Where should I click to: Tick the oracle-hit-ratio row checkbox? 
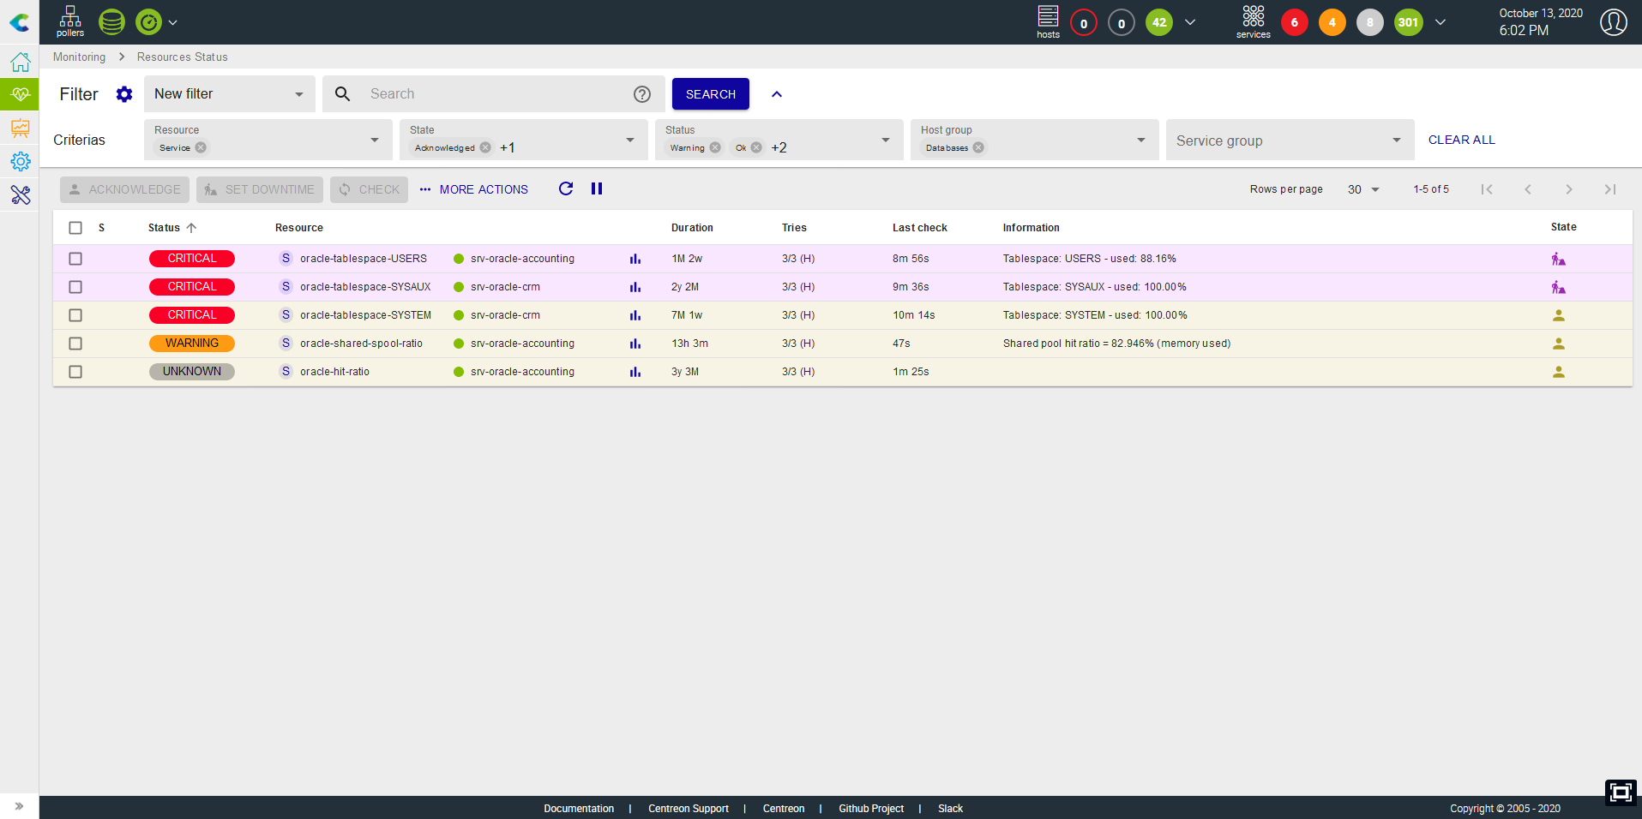coord(75,372)
